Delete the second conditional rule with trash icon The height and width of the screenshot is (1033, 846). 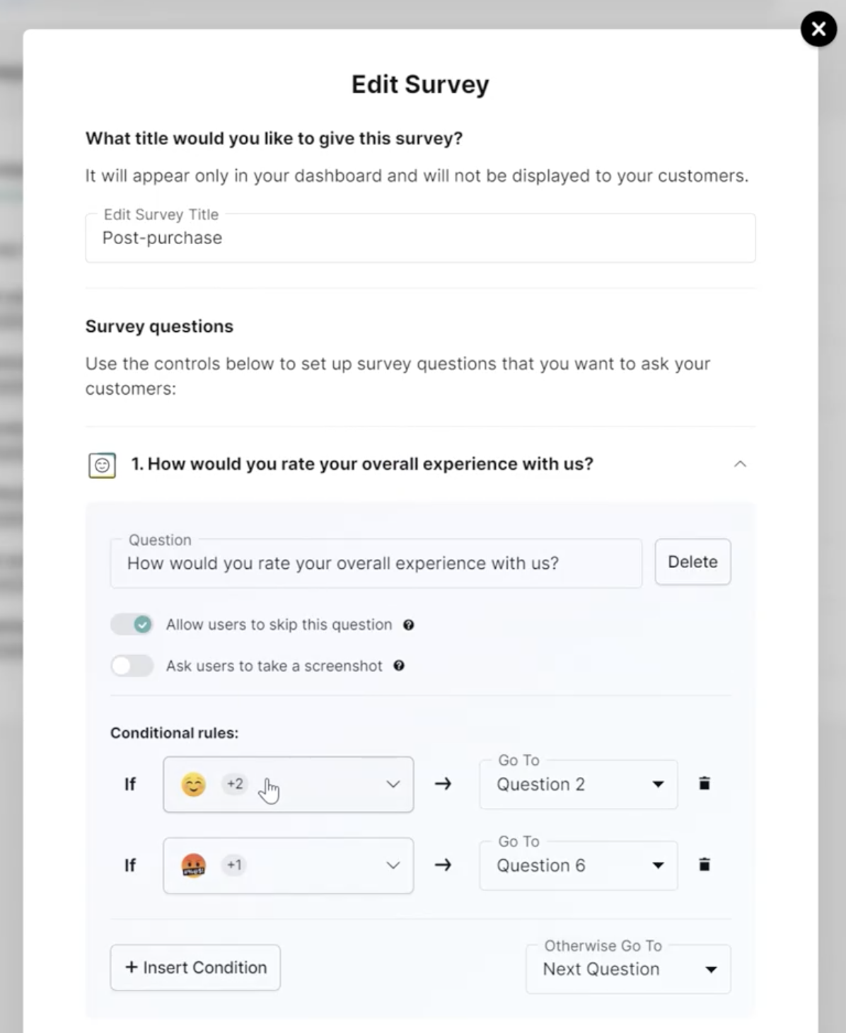coord(704,865)
